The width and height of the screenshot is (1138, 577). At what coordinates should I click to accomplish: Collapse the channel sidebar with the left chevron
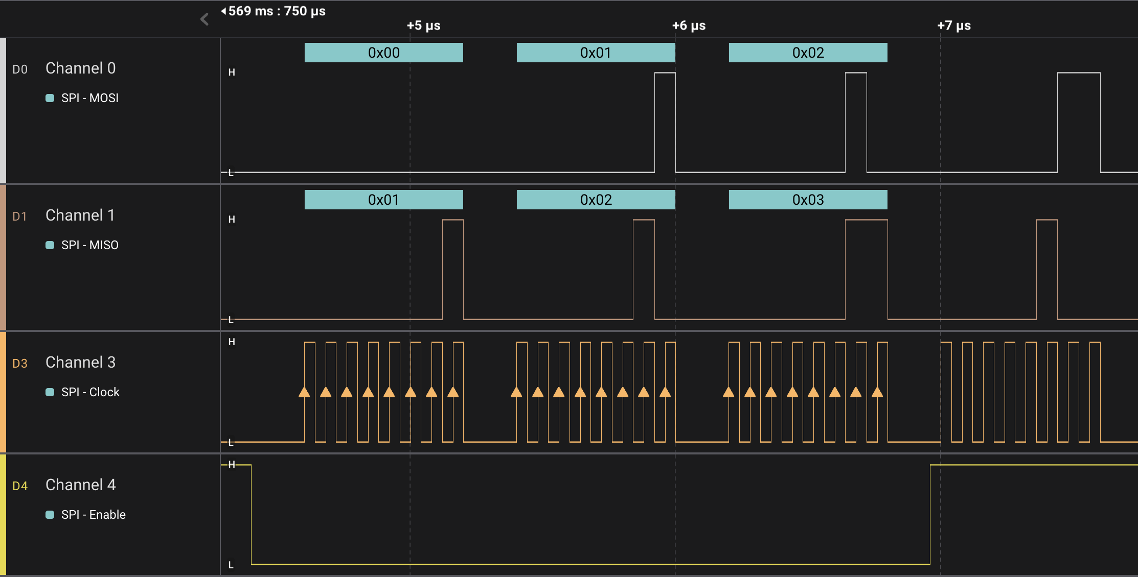tap(204, 19)
